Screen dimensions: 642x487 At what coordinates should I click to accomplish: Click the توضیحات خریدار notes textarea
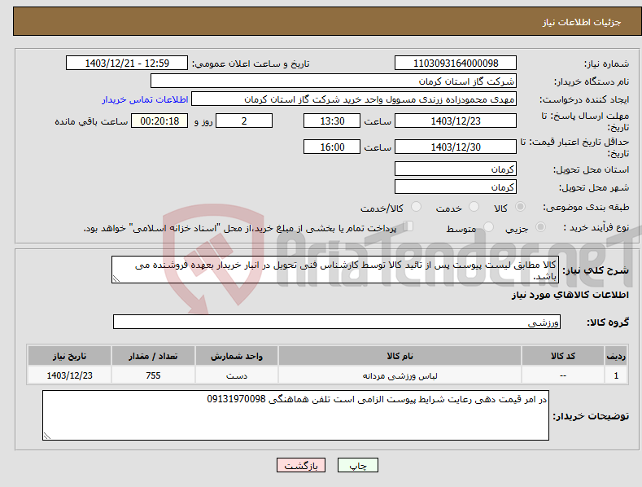(x=295, y=415)
